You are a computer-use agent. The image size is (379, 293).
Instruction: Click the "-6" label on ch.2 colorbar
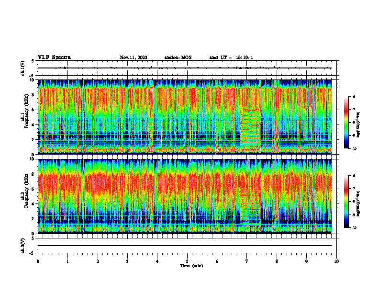353,176
